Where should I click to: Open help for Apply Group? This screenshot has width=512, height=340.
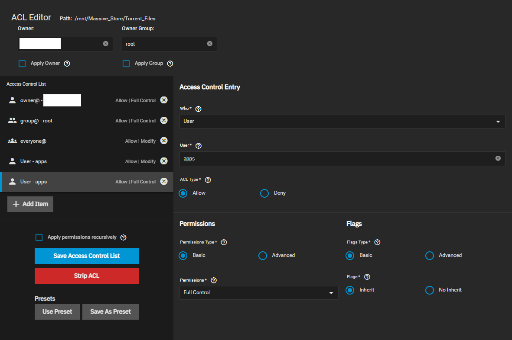(170, 64)
